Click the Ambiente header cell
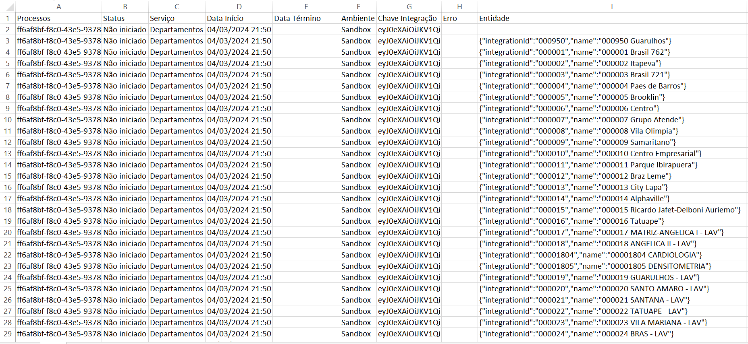This screenshot has height=344, width=748. pos(358,19)
